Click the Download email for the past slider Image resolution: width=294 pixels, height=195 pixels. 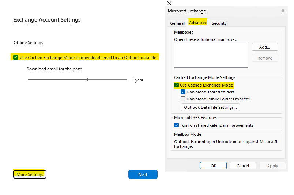(78, 79)
